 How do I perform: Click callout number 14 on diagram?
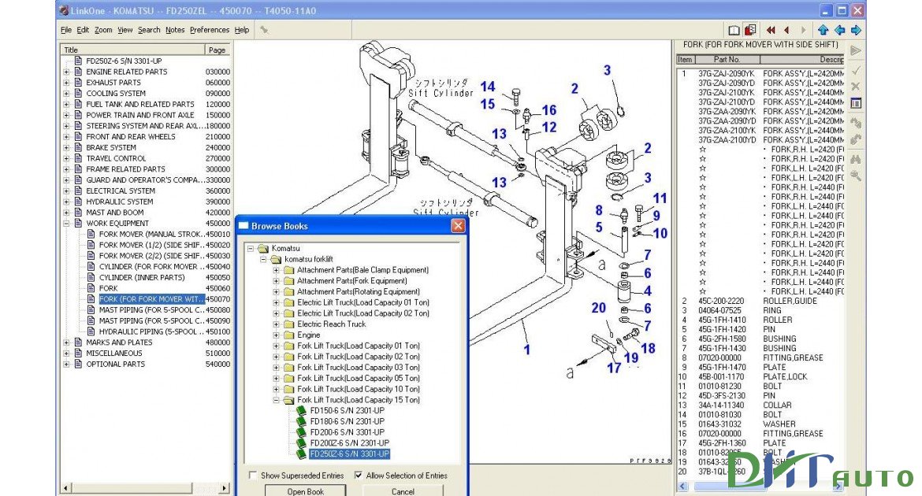488,87
